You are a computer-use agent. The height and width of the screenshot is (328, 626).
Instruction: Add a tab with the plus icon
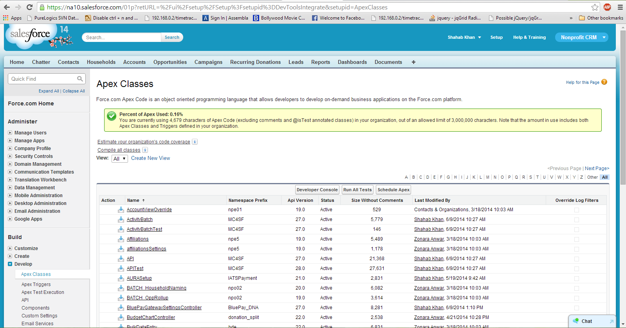click(x=413, y=62)
